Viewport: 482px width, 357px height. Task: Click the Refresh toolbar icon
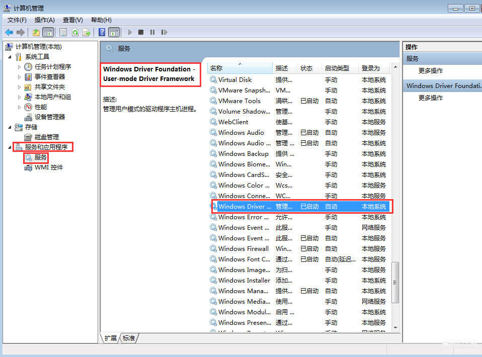click(74, 32)
